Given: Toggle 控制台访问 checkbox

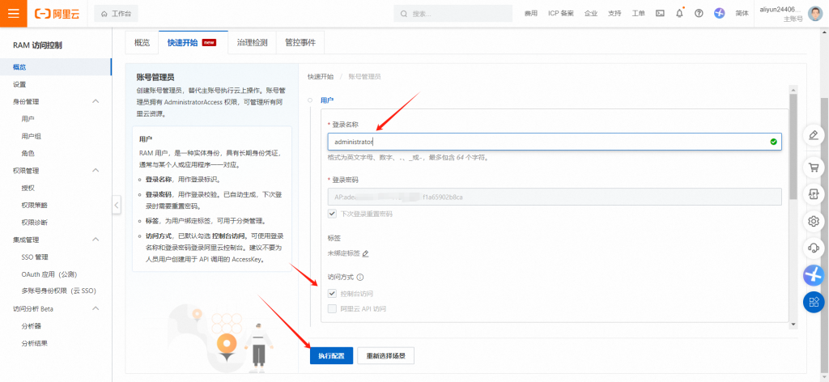Looking at the screenshot, I should coord(332,293).
